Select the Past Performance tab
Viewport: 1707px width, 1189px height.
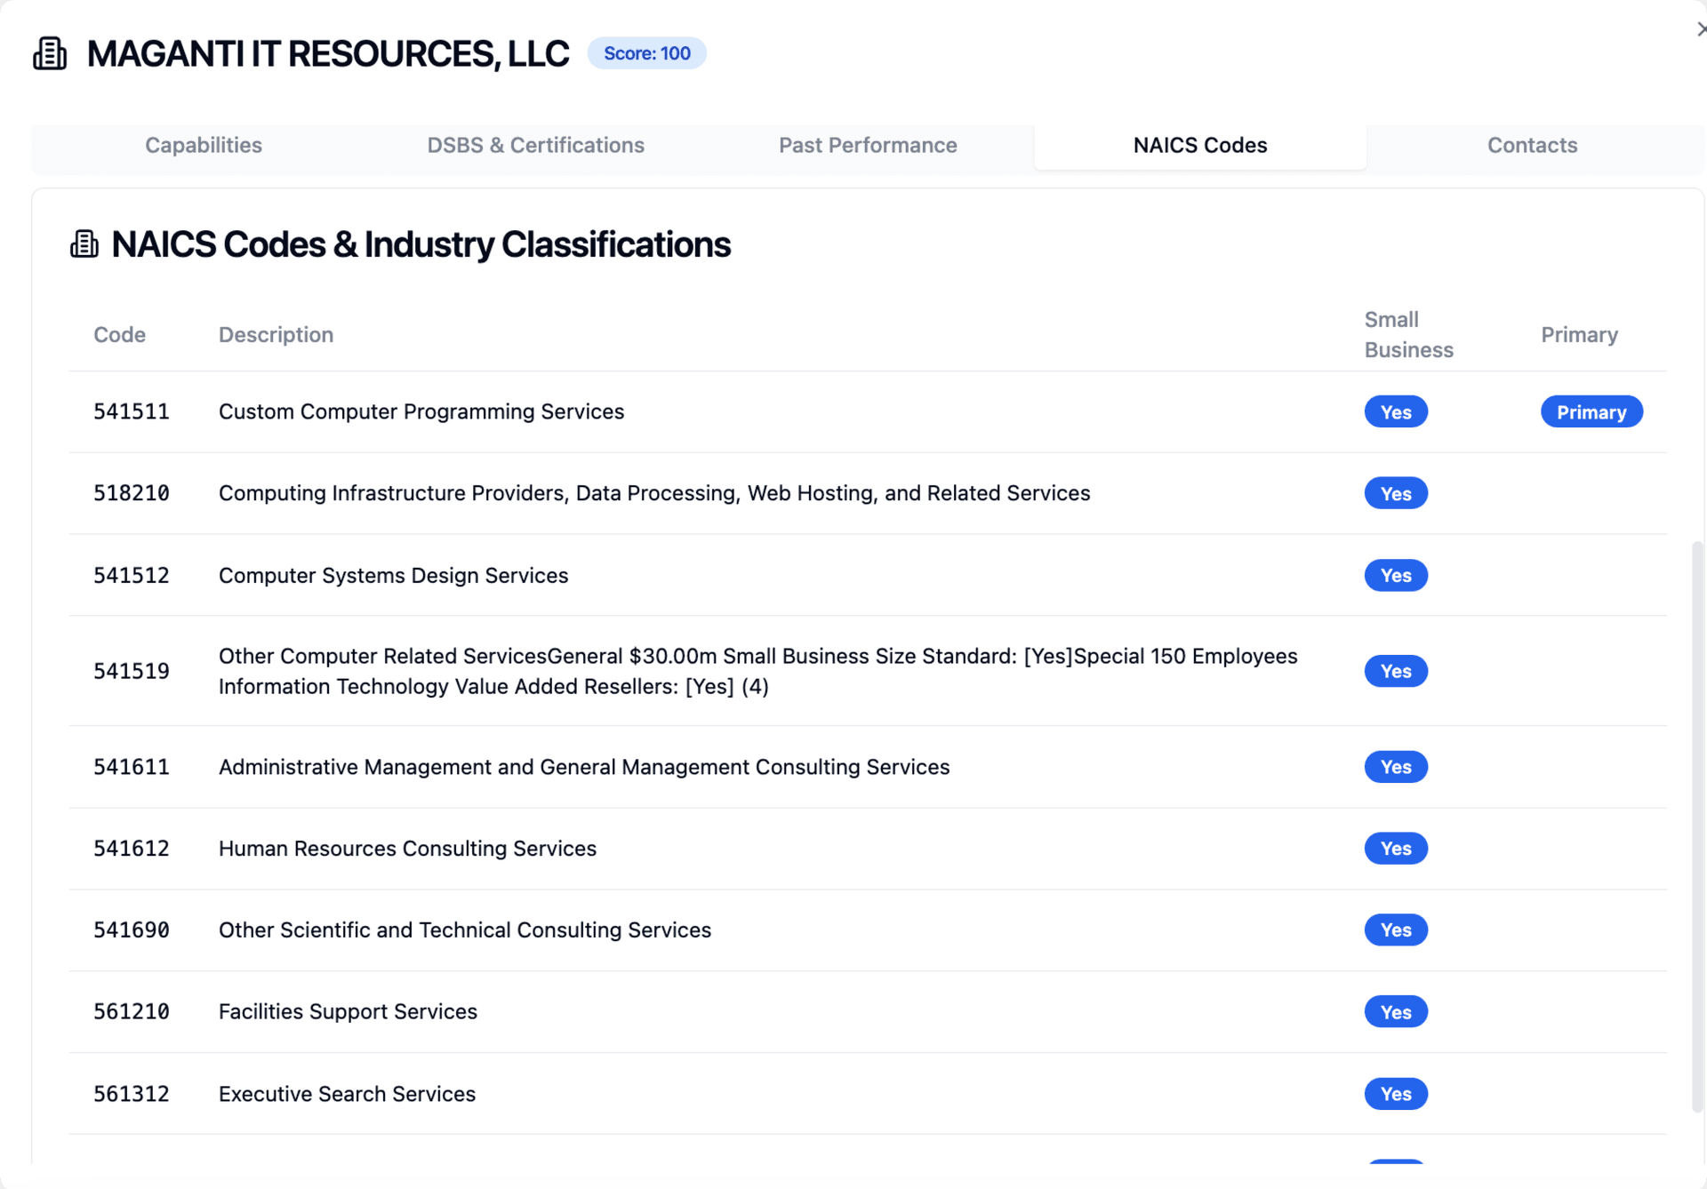[868, 145]
